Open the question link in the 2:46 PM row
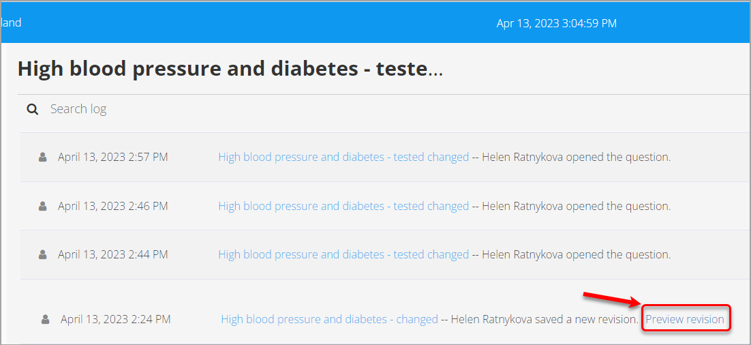The image size is (751, 345). coord(343,206)
